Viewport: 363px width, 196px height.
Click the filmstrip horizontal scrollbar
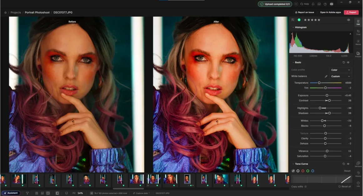128,189
